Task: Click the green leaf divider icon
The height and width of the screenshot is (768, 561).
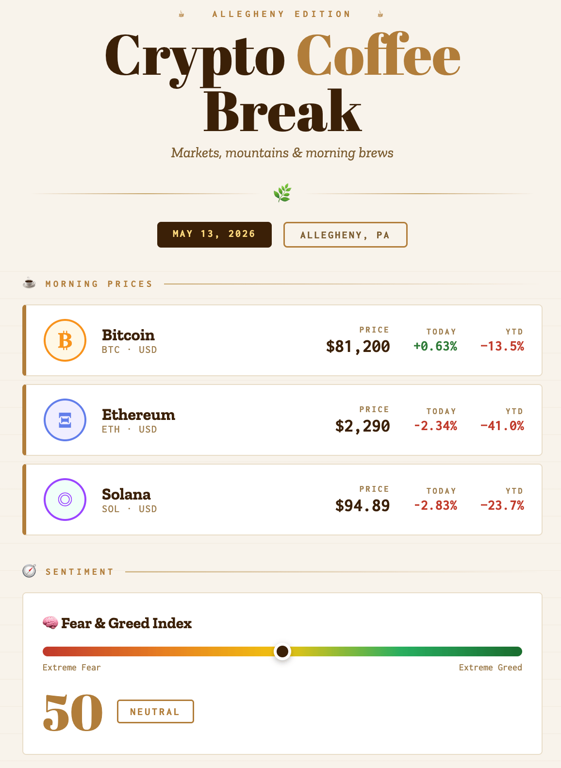Action: pyautogui.click(x=282, y=193)
